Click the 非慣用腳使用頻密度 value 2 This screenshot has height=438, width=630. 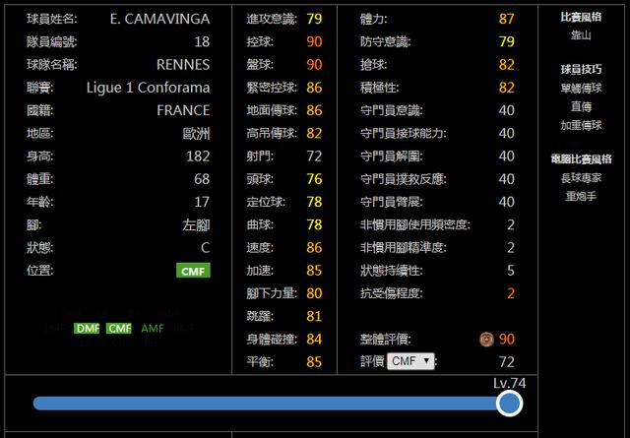[x=510, y=225]
